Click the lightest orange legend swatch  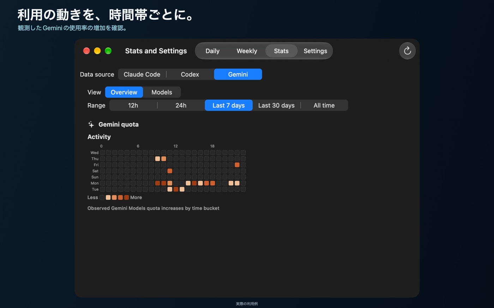click(x=108, y=197)
